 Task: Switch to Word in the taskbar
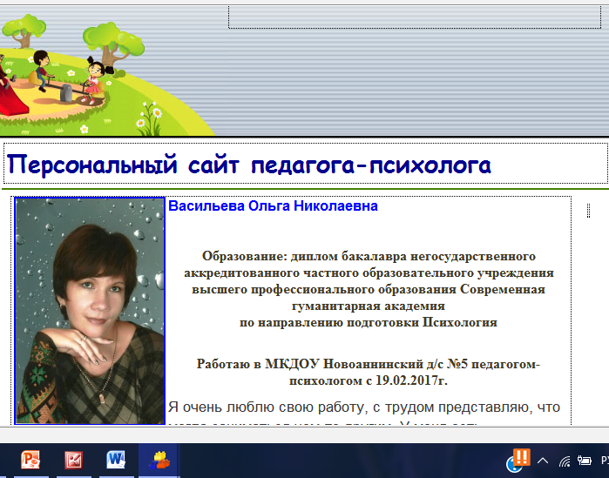[117, 460]
